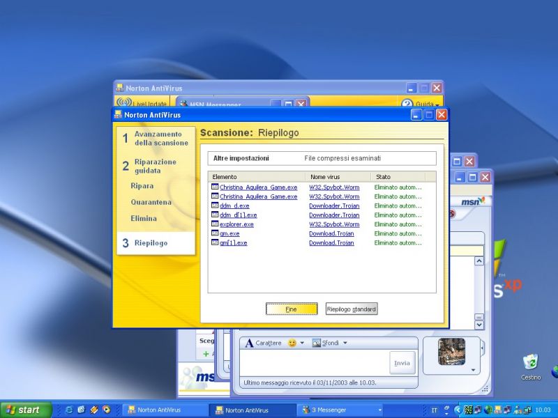Click file icon beside gm.exe
Viewport: 558px width, 418px height.
(215, 233)
